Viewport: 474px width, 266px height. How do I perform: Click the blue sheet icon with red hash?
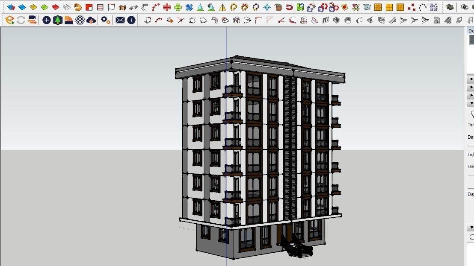tap(11, 7)
